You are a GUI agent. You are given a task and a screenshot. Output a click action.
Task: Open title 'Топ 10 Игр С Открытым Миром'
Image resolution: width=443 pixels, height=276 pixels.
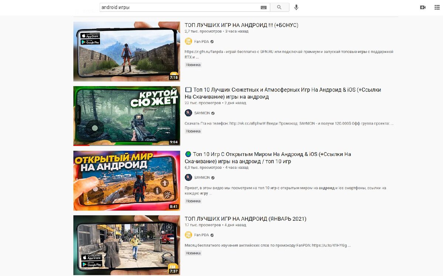(268, 158)
